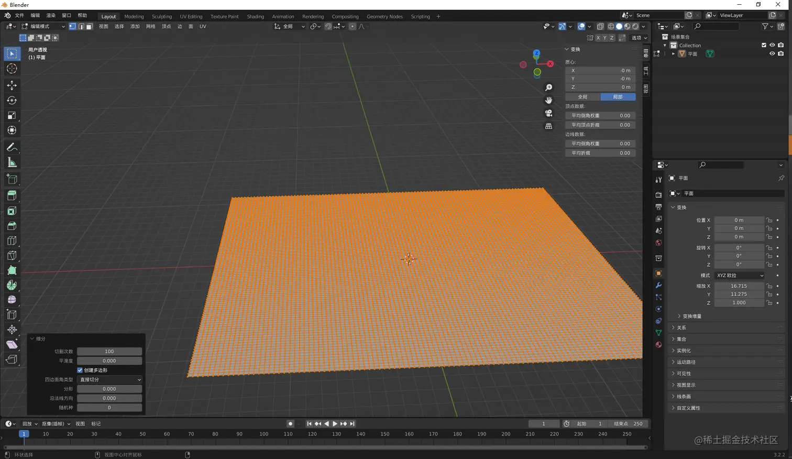Image resolution: width=792 pixels, height=459 pixels.
Task: Open the Modifiers wrench properties tab
Action: [658, 285]
